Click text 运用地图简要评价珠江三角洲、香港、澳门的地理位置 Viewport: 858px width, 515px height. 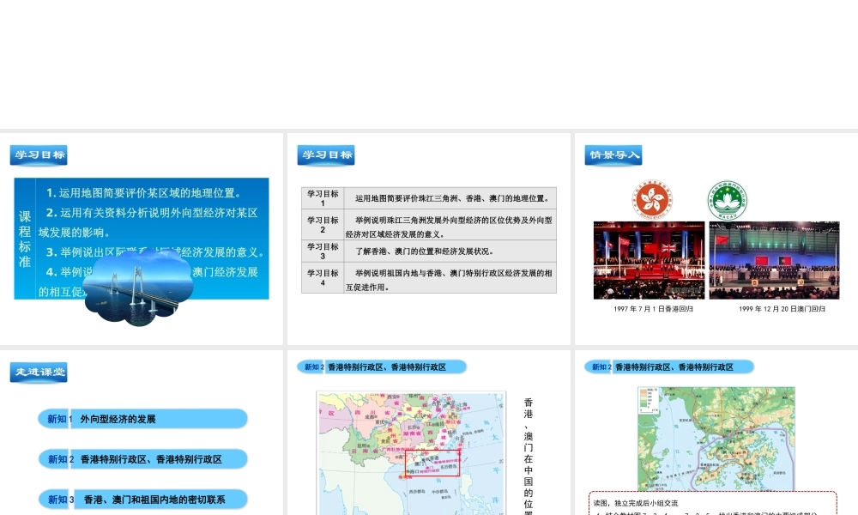[x=452, y=198]
